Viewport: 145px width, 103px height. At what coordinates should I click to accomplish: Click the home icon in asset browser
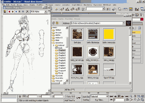pos(53,23)
